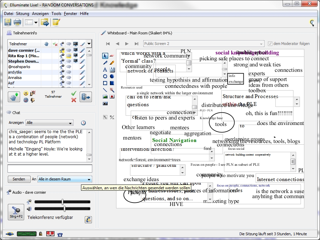Viewport: 320px width, 240px height.
Task: Select the filled rectangle tool
Action: (112, 83)
